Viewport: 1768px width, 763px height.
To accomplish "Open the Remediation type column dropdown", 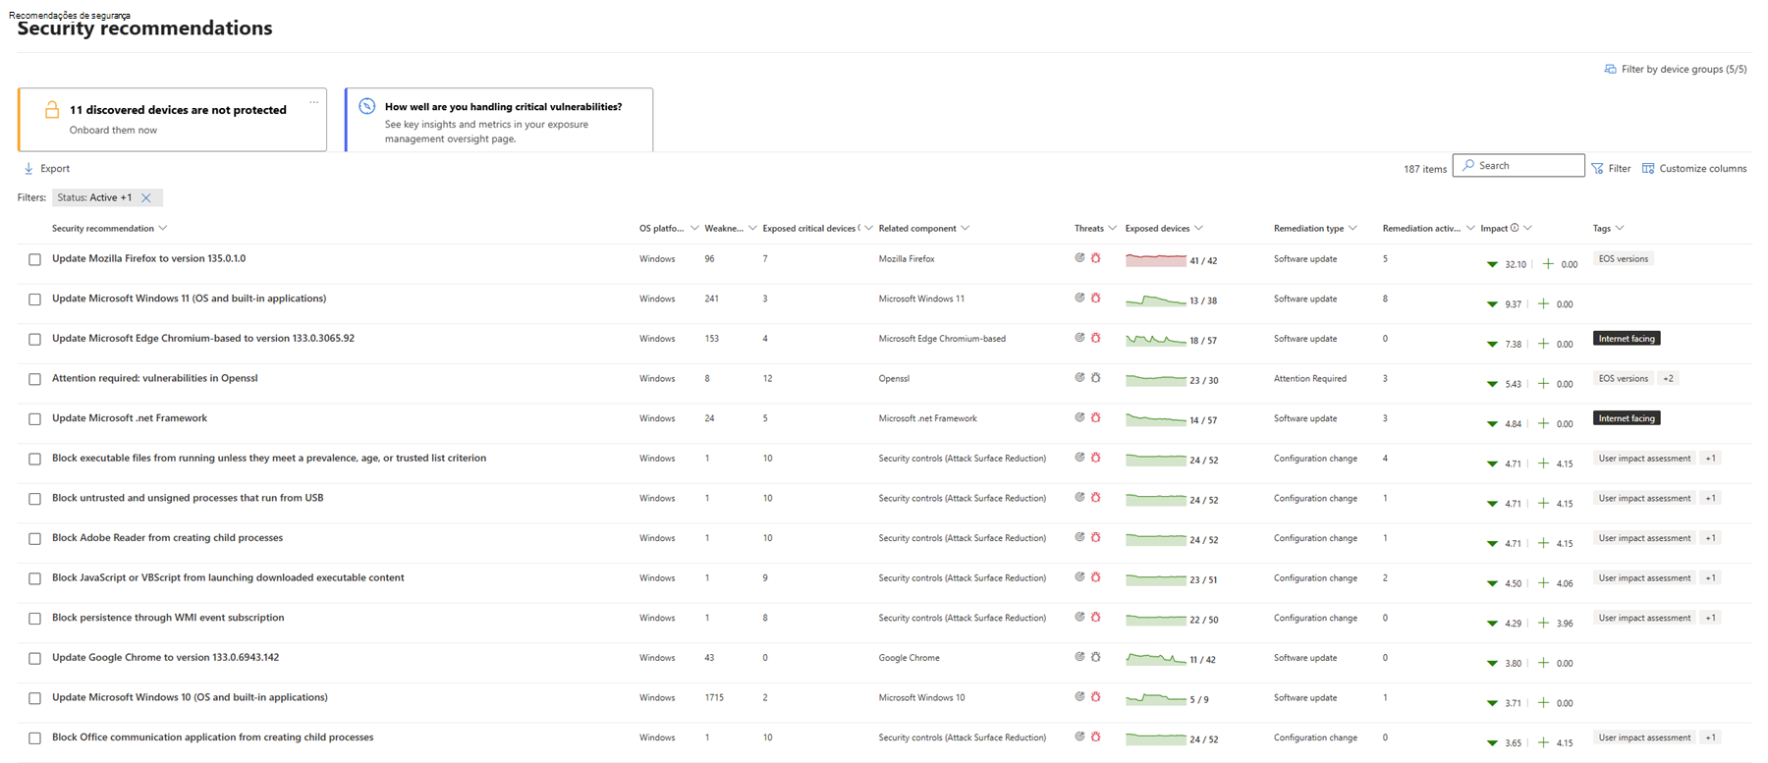I will 1353,229.
